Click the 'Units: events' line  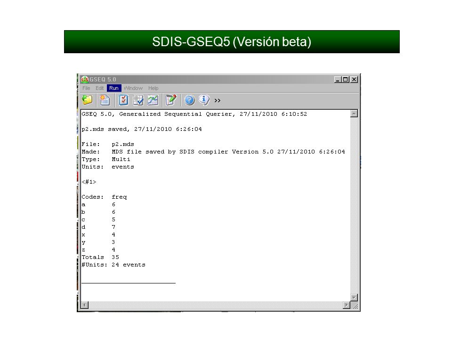108,167
